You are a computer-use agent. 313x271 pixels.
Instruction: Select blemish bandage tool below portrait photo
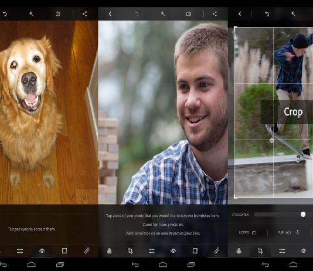[x=217, y=250]
